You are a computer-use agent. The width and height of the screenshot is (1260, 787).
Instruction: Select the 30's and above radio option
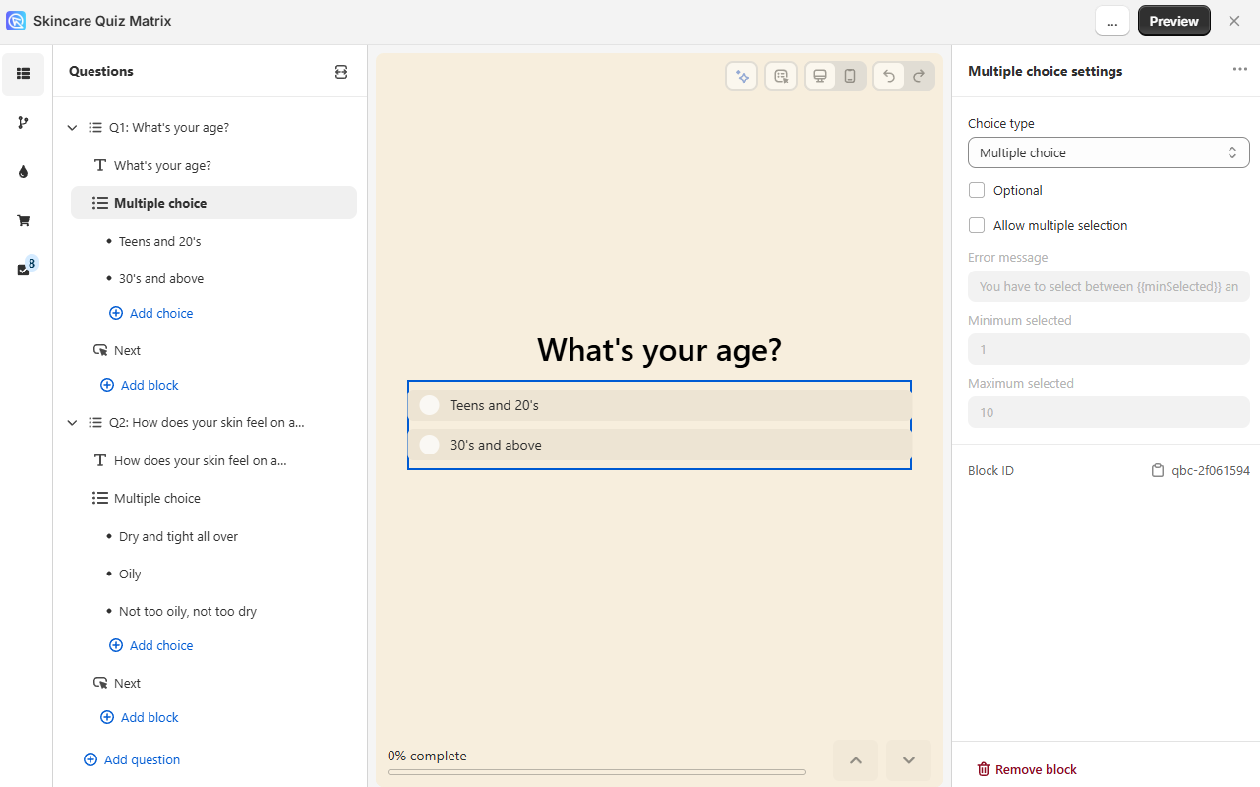(x=429, y=445)
